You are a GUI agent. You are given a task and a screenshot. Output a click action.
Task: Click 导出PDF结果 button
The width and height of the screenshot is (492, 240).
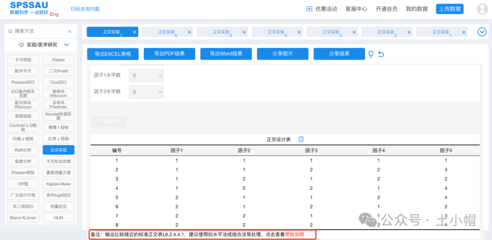[169, 54]
